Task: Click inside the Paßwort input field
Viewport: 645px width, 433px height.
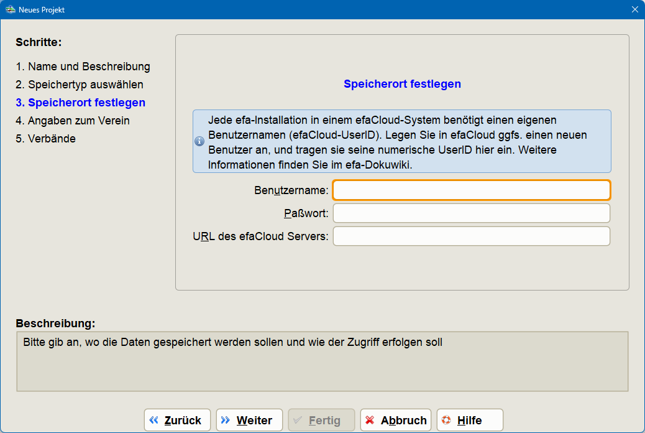Action: pos(470,213)
